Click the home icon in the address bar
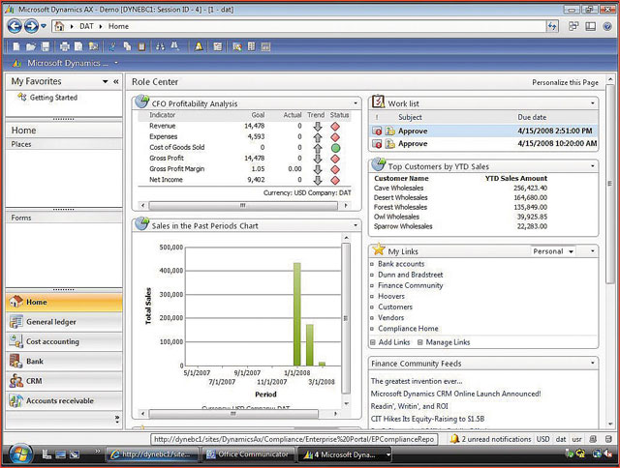The width and height of the screenshot is (620, 468). coord(59,26)
